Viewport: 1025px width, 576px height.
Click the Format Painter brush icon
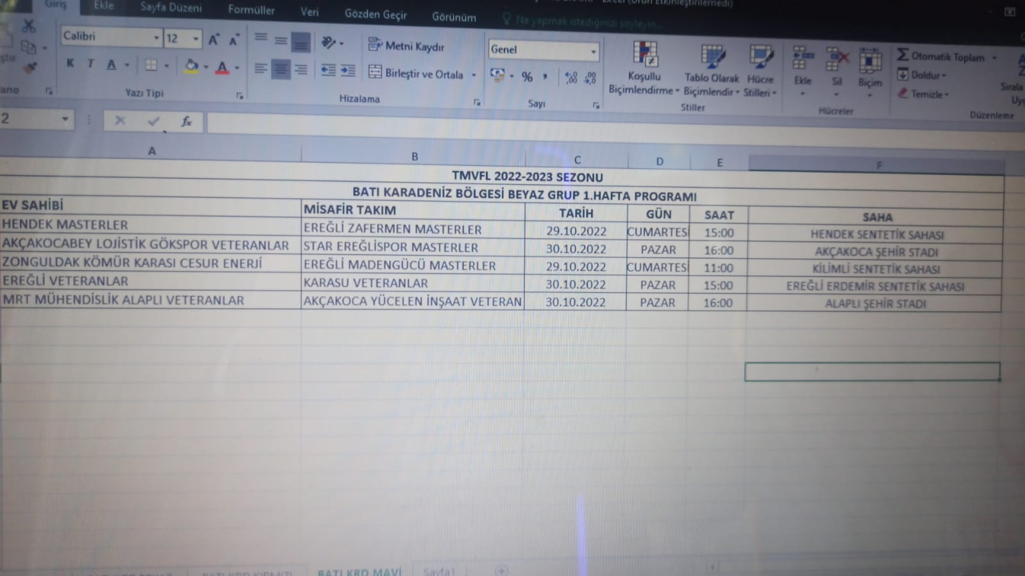pos(29,67)
